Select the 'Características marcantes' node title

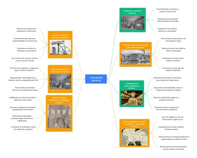point(135,46)
